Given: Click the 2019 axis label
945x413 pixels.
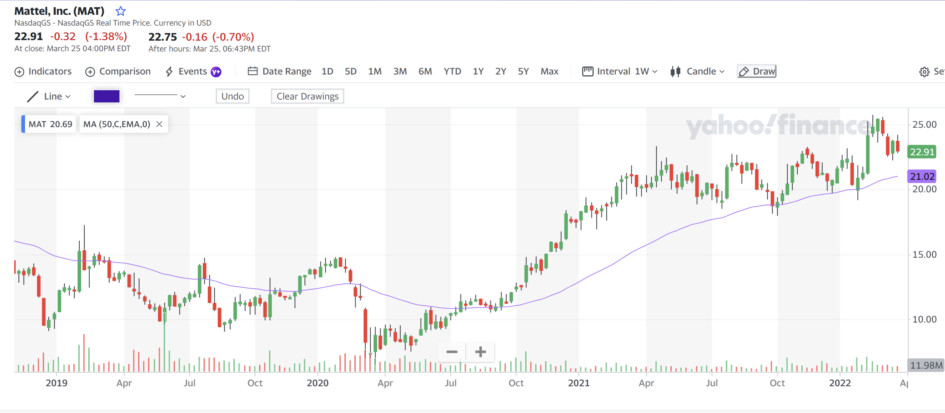Looking at the screenshot, I should (57, 383).
